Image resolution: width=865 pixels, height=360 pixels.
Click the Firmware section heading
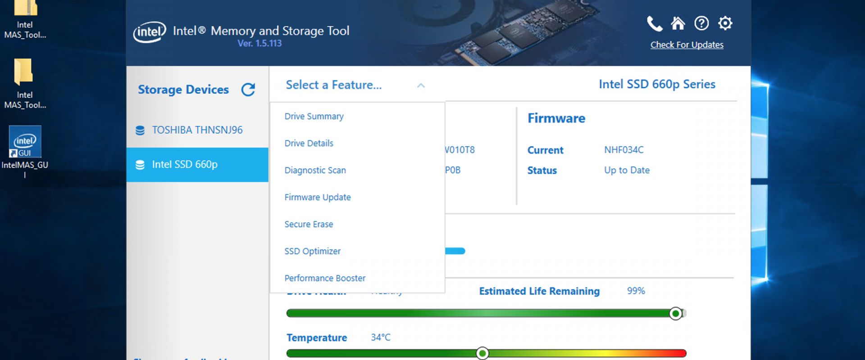pyautogui.click(x=556, y=118)
